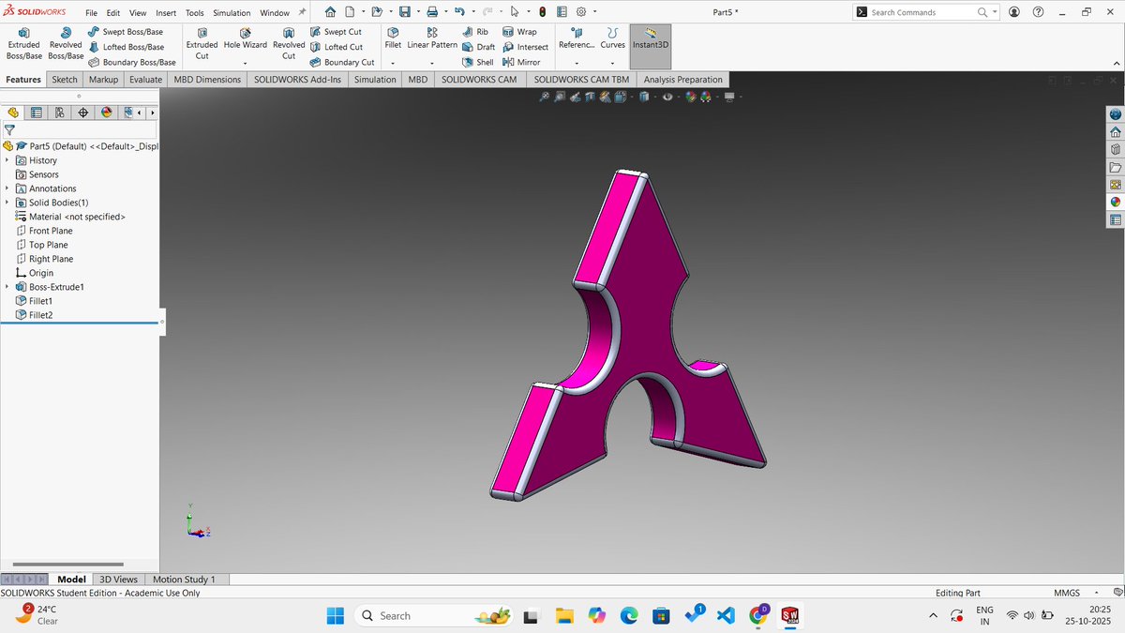Select the Fillet tool
This screenshot has height=633, width=1125.
(393, 38)
